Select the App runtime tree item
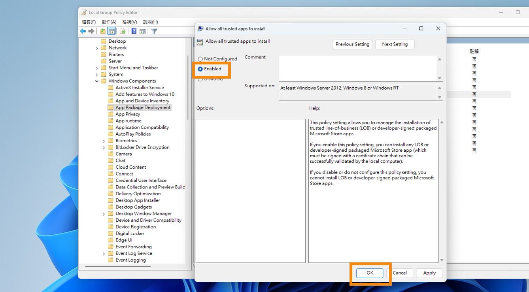Image resolution: width=529 pixels, height=292 pixels. 128,121
